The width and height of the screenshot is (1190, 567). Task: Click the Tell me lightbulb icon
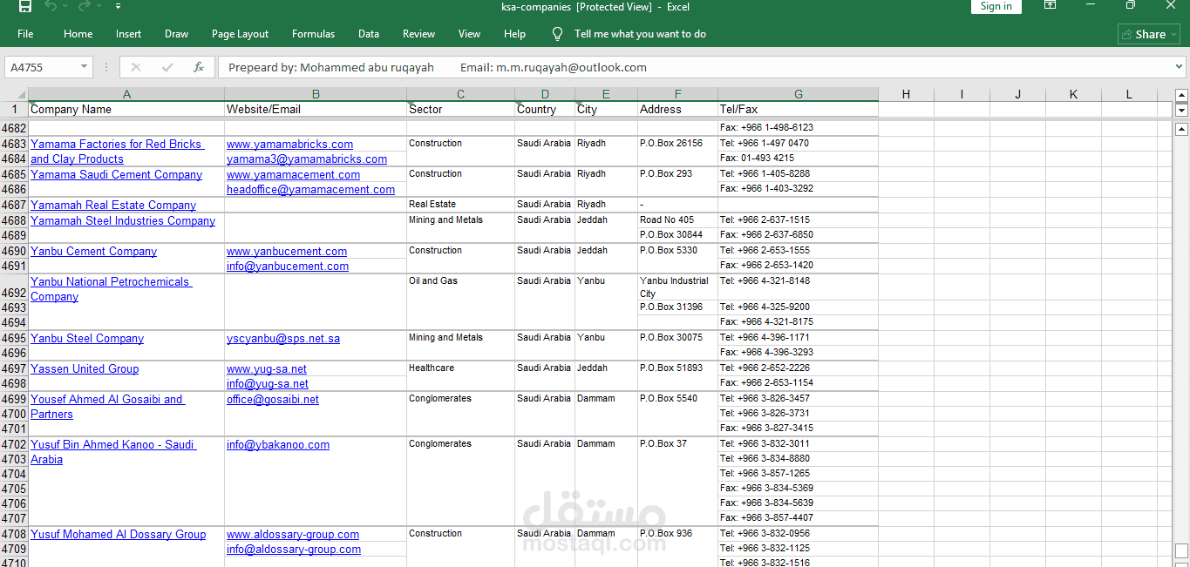tap(558, 34)
